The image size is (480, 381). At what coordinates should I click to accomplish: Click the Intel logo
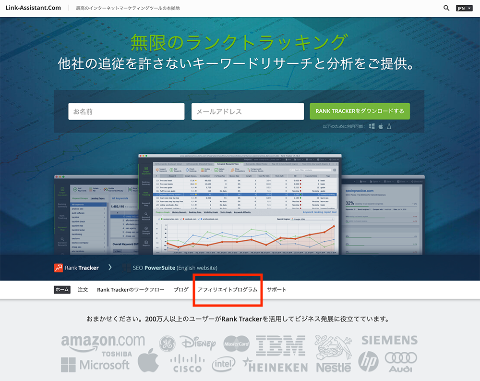[224, 364]
